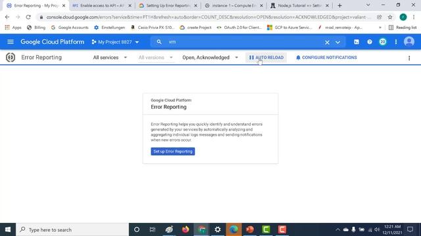Open Task View on taskbar
Screen dimensions: 421x236
click(x=153, y=229)
